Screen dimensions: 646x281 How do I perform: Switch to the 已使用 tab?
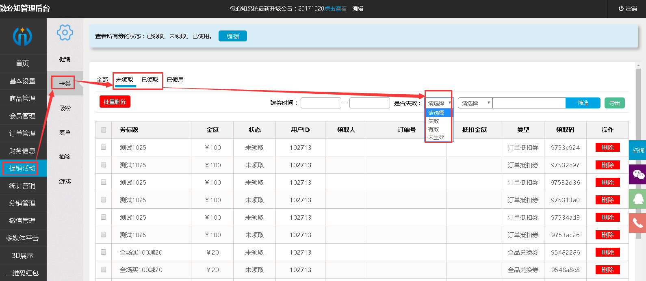click(175, 80)
